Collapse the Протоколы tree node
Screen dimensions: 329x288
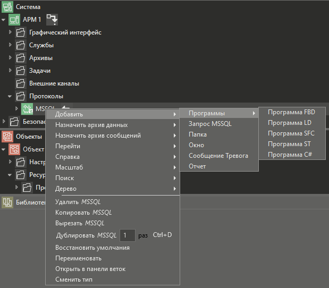click(10, 96)
